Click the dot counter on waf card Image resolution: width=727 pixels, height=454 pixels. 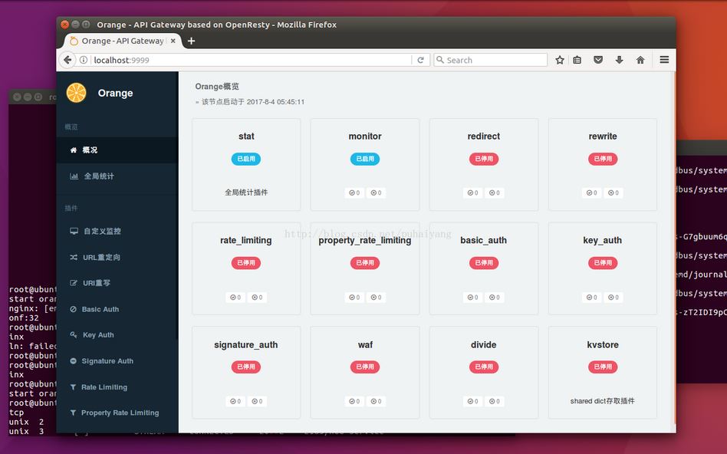pos(376,402)
